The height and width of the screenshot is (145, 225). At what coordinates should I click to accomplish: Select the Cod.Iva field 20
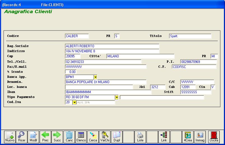pos(69,102)
